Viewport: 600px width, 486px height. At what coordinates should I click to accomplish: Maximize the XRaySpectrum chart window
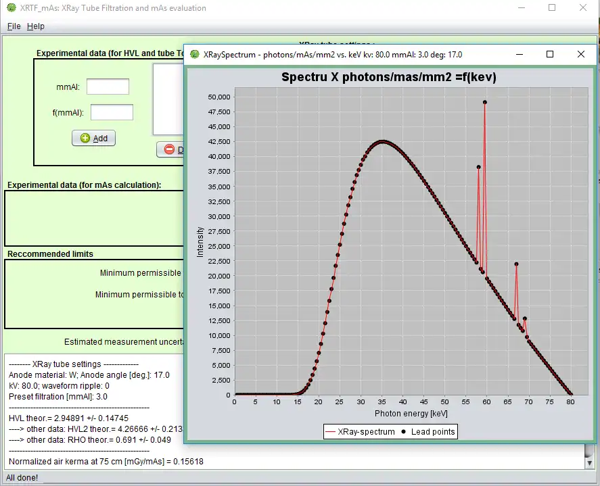[550, 54]
